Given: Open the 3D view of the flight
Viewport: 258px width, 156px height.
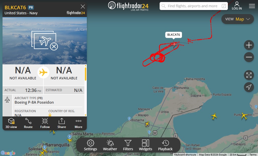Looking at the screenshot, I should tap(11, 123).
